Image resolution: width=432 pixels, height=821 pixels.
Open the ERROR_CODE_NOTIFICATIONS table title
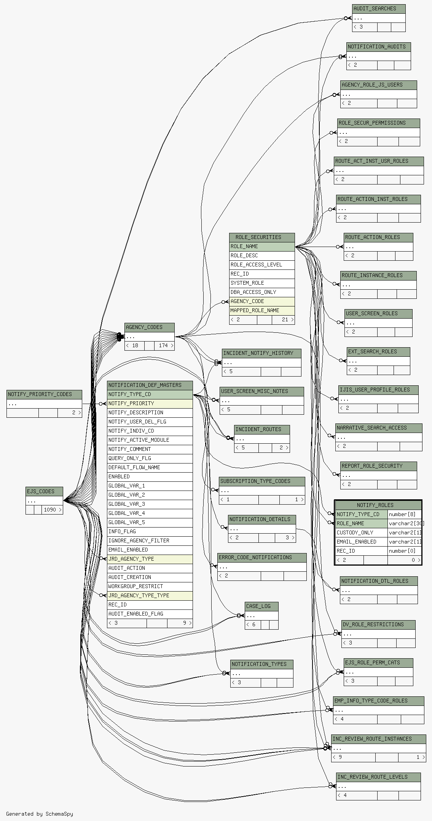pyautogui.click(x=262, y=558)
